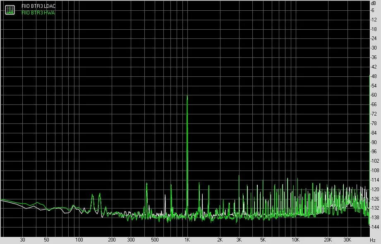Click the -72 dB scale label

(x=374, y=114)
